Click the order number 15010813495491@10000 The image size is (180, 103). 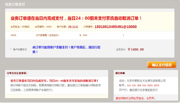(116, 27)
